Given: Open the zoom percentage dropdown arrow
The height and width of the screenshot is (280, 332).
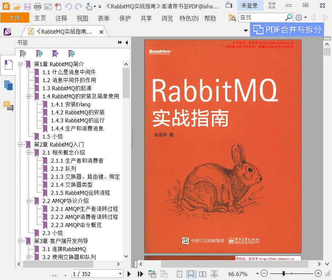Looking at the screenshot, I should (257, 274).
